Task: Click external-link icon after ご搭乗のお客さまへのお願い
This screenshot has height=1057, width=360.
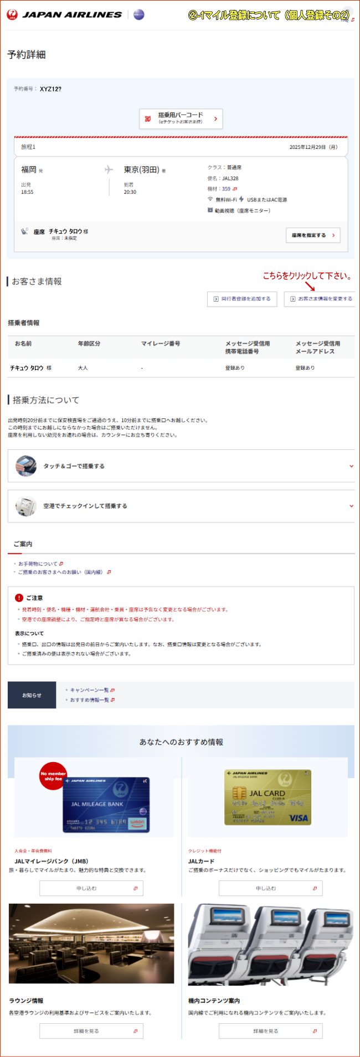Action: (109, 572)
